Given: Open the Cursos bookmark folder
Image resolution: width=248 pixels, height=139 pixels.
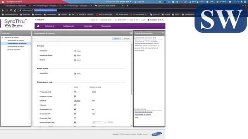Looking at the screenshot, I should [x=165, y=15].
